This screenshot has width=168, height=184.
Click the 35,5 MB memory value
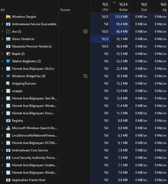point(122,54)
